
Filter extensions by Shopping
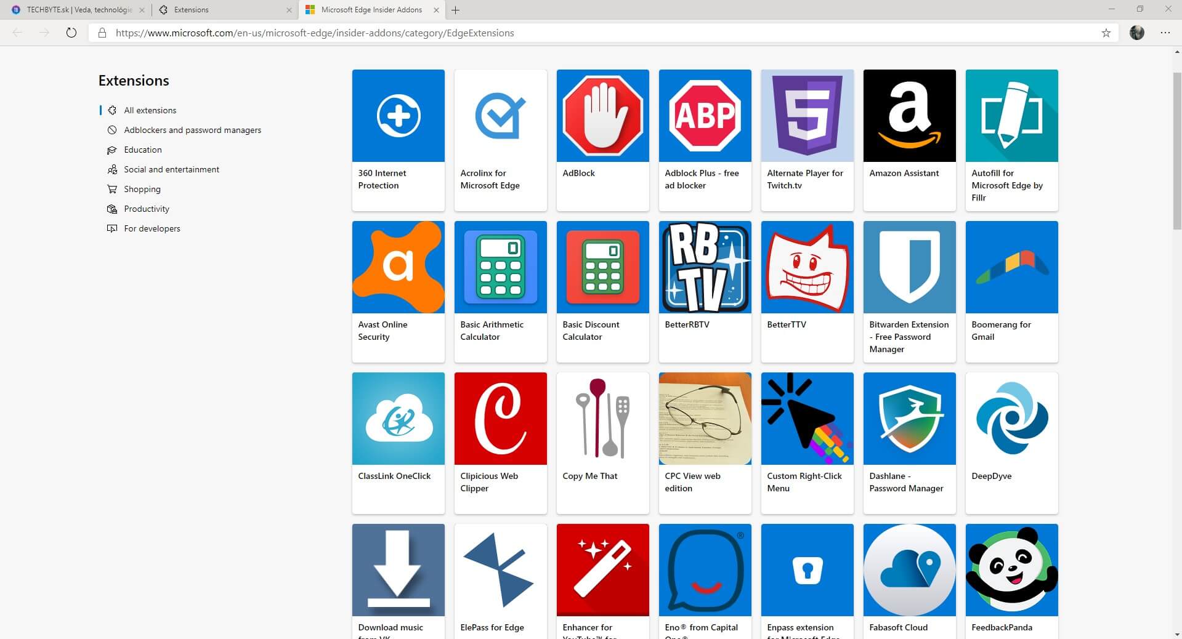(x=142, y=189)
